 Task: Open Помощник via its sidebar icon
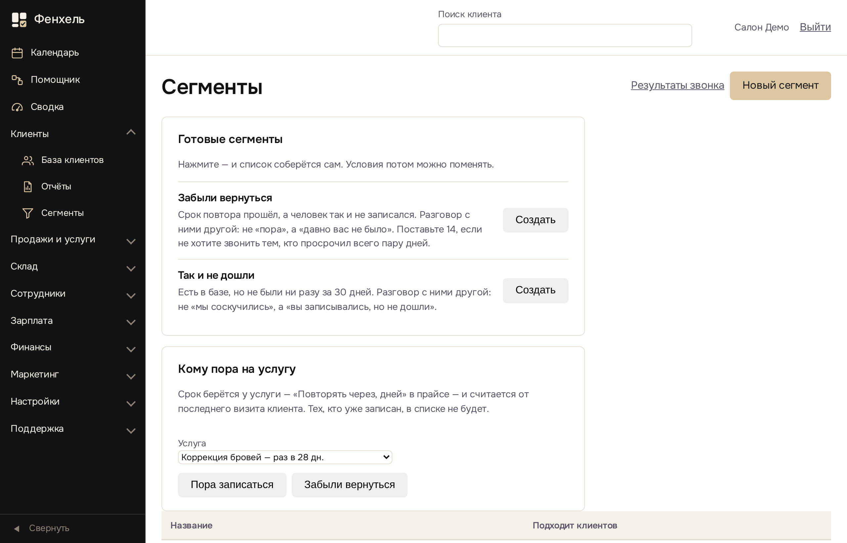coord(17,80)
